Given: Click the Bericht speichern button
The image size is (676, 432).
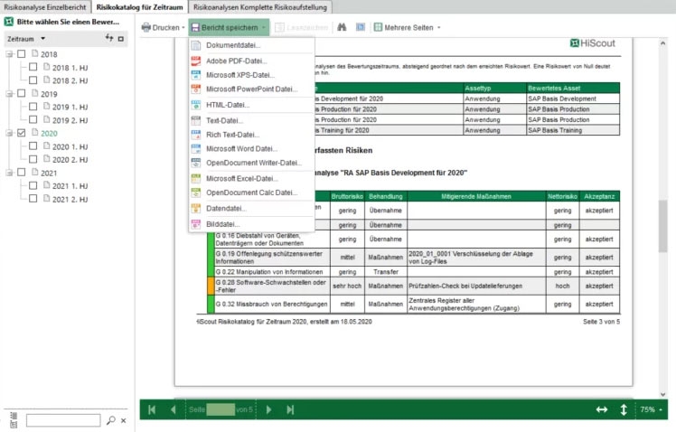Looking at the screenshot, I should point(228,28).
